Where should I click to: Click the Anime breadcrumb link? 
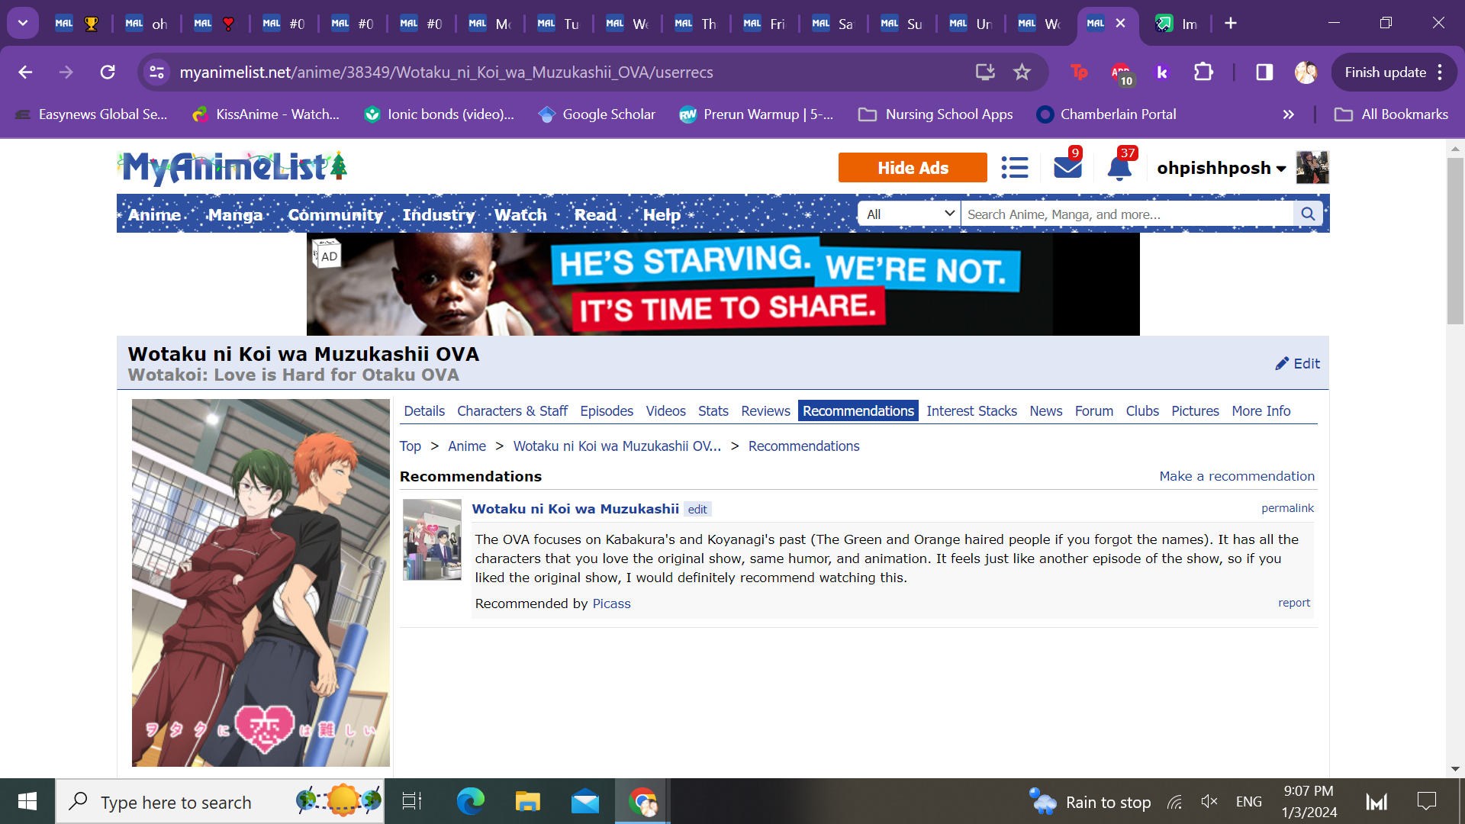(x=467, y=446)
